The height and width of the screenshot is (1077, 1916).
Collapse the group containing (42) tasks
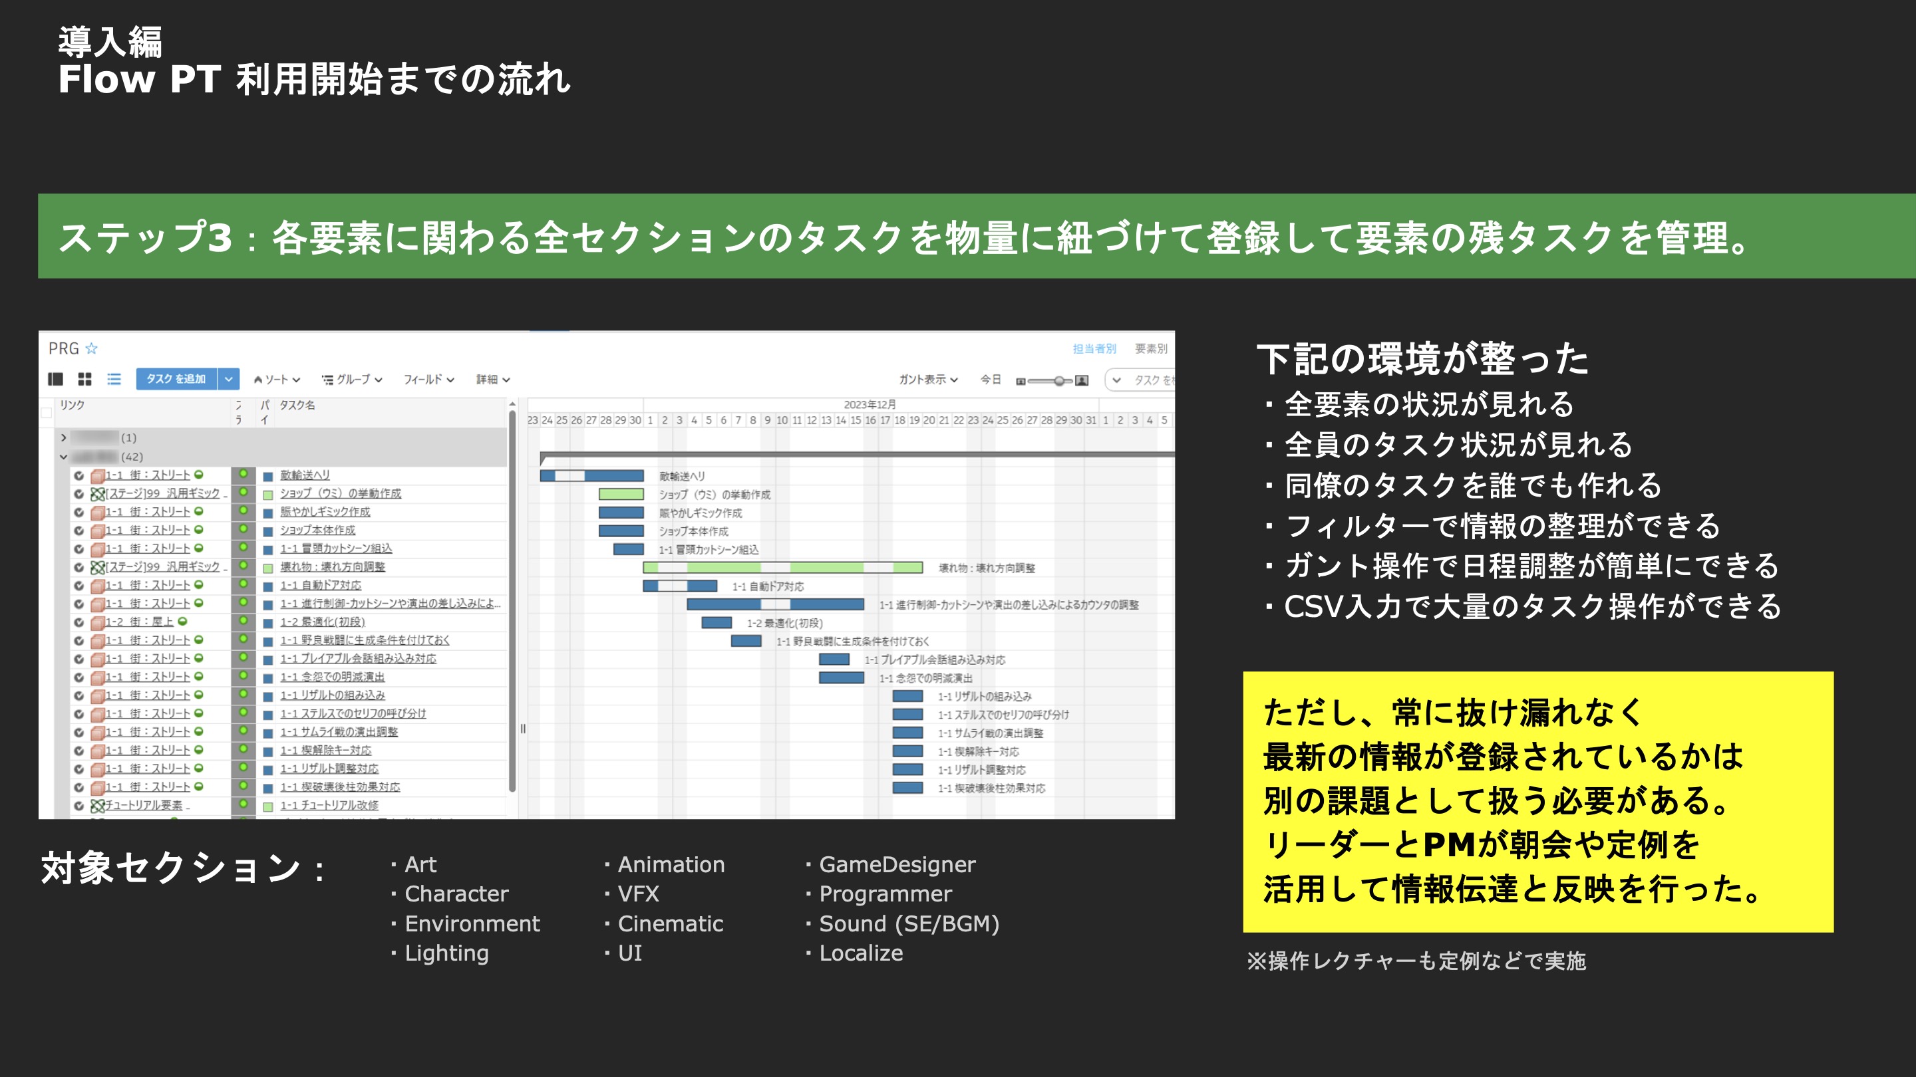click(x=64, y=456)
